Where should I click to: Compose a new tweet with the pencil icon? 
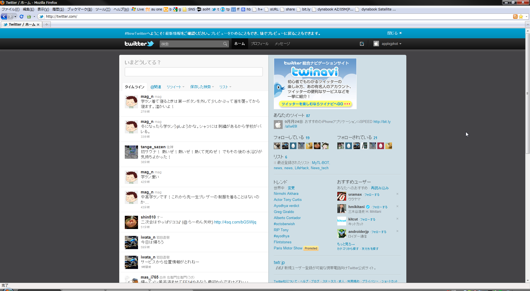pos(362,44)
